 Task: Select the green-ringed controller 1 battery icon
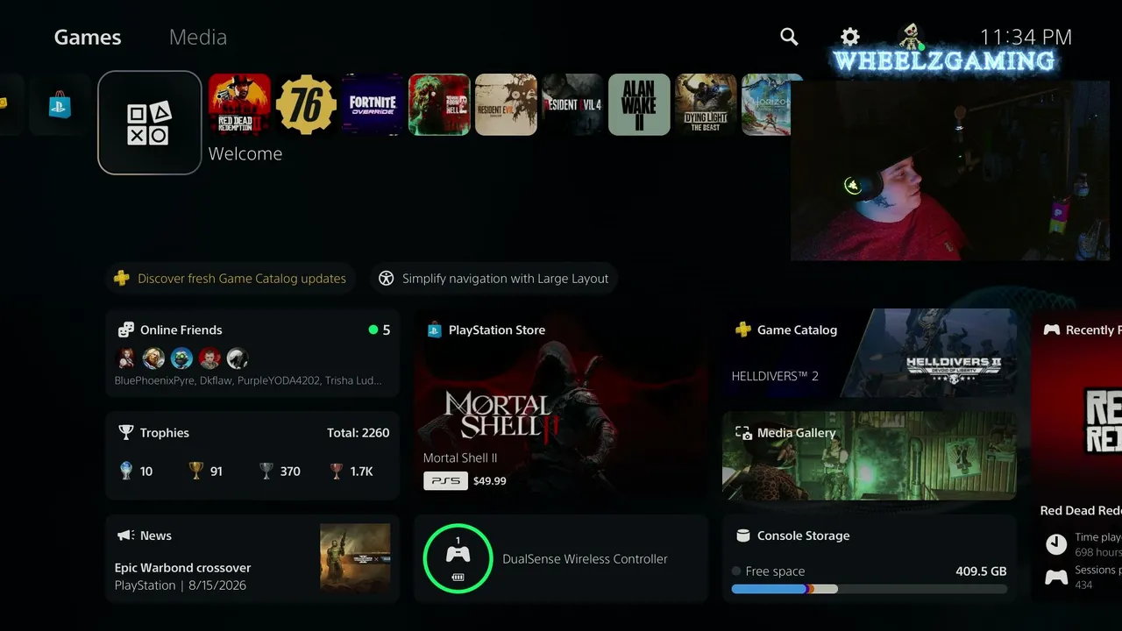point(458,558)
